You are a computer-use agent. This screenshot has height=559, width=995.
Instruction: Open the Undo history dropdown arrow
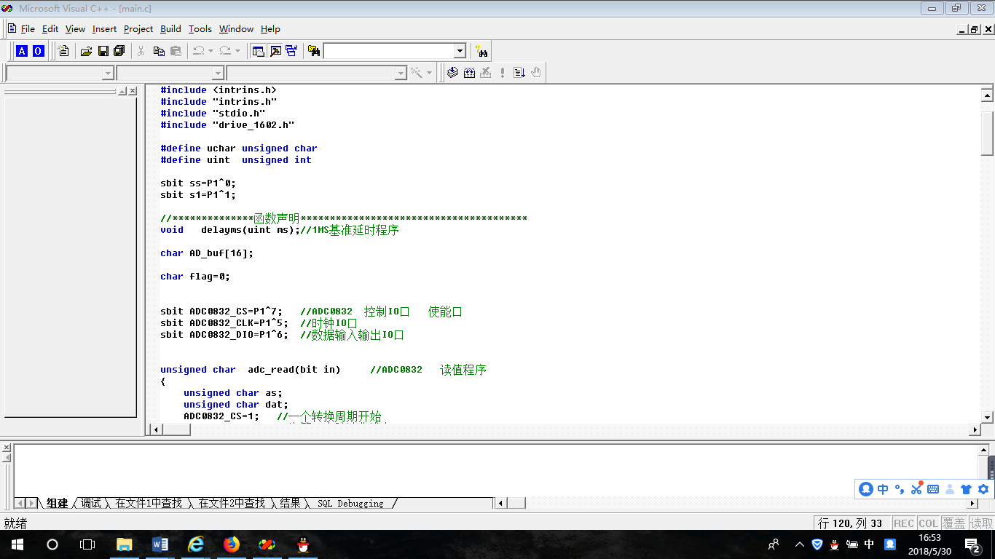pyautogui.click(x=211, y=51)
